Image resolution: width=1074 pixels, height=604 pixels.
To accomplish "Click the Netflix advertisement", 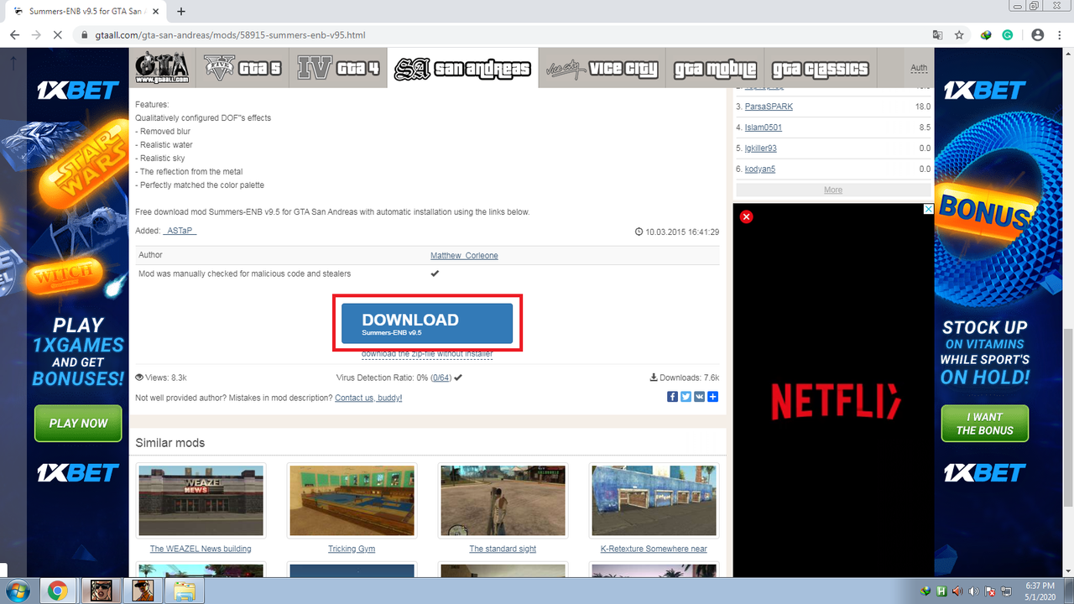I will [833, 390].
